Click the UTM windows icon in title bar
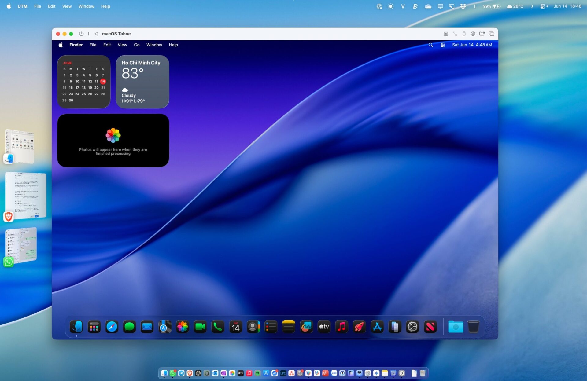 point(491,34)
